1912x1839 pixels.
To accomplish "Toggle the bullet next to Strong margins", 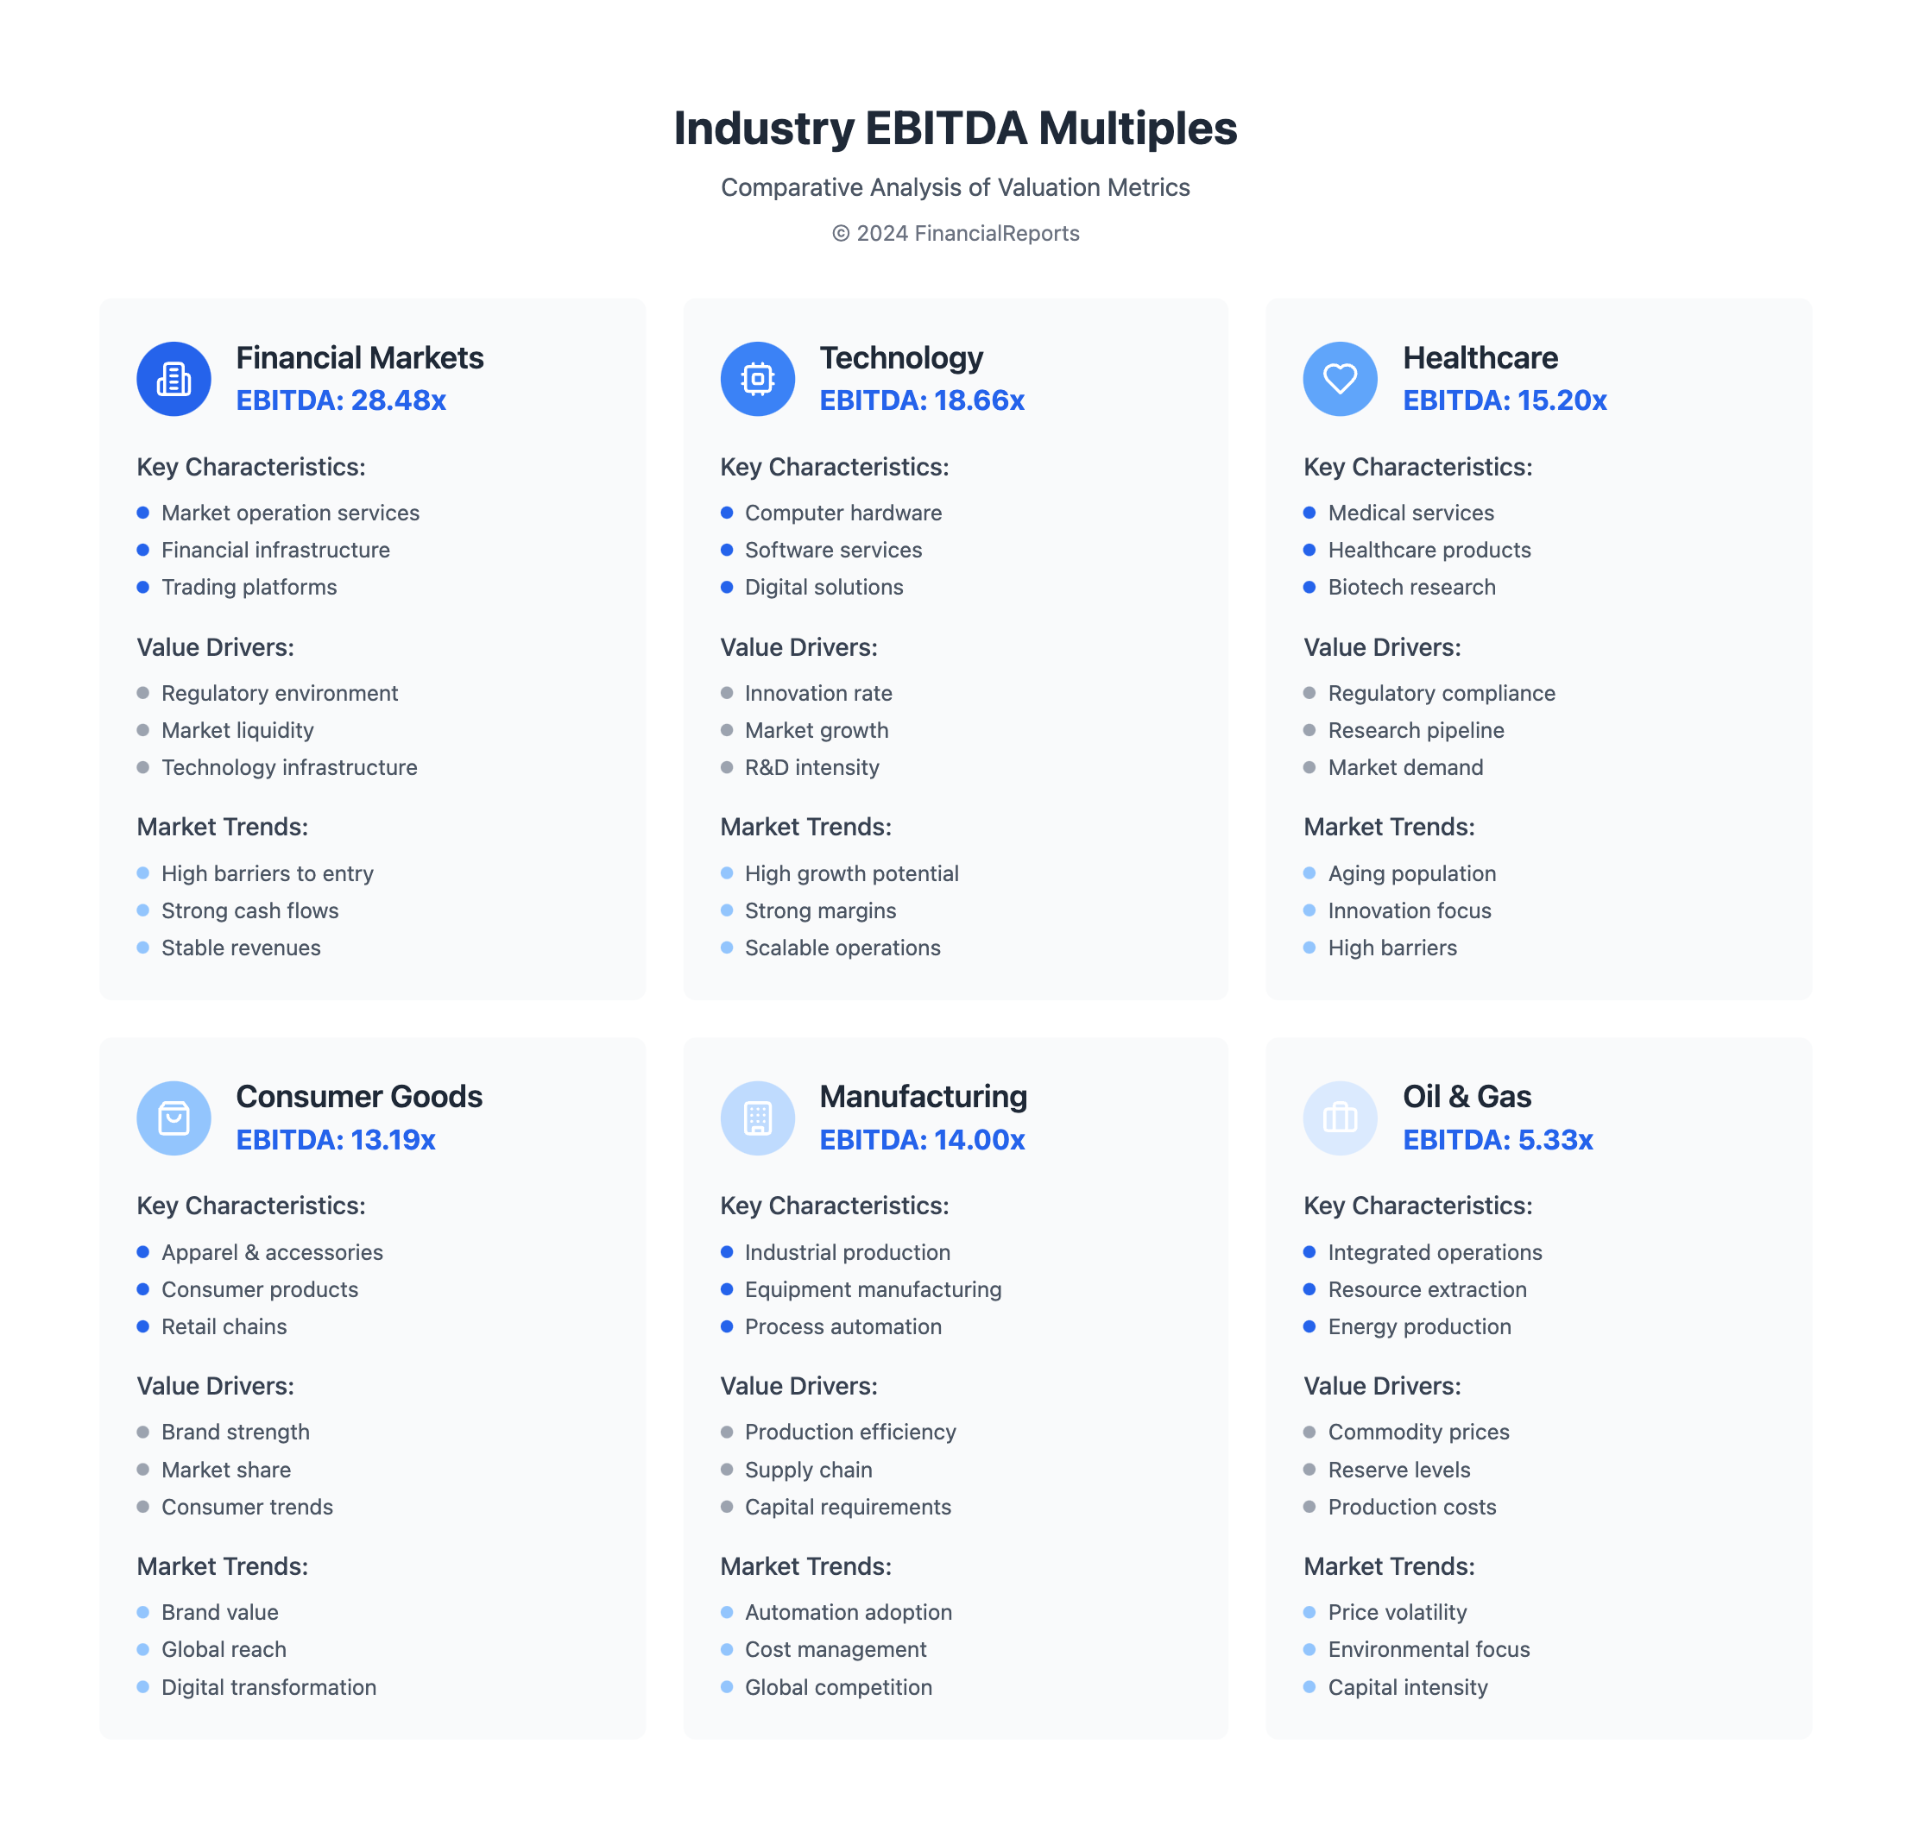I will (727, 910).
